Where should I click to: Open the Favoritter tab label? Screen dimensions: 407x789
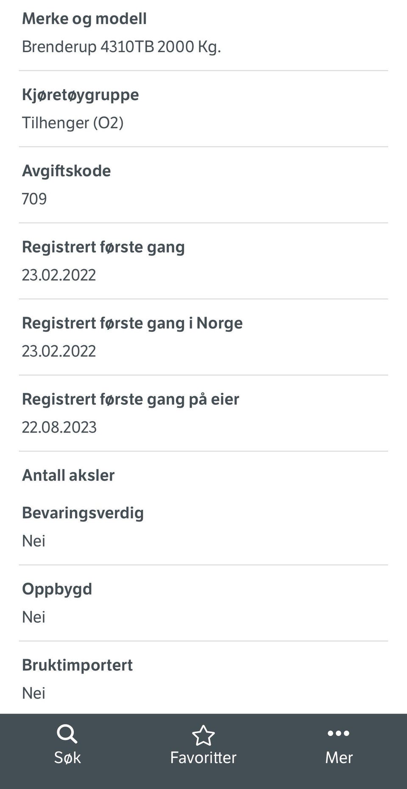203,758
